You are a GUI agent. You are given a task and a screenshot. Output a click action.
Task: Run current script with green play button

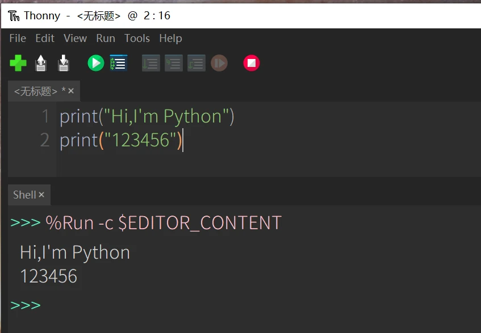click(95, 63)
